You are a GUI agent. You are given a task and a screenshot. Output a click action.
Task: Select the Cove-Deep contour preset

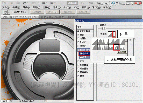[111, 42]
